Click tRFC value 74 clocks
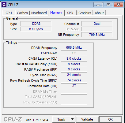This screenshot has width=125, height=123. pos(74,80)
